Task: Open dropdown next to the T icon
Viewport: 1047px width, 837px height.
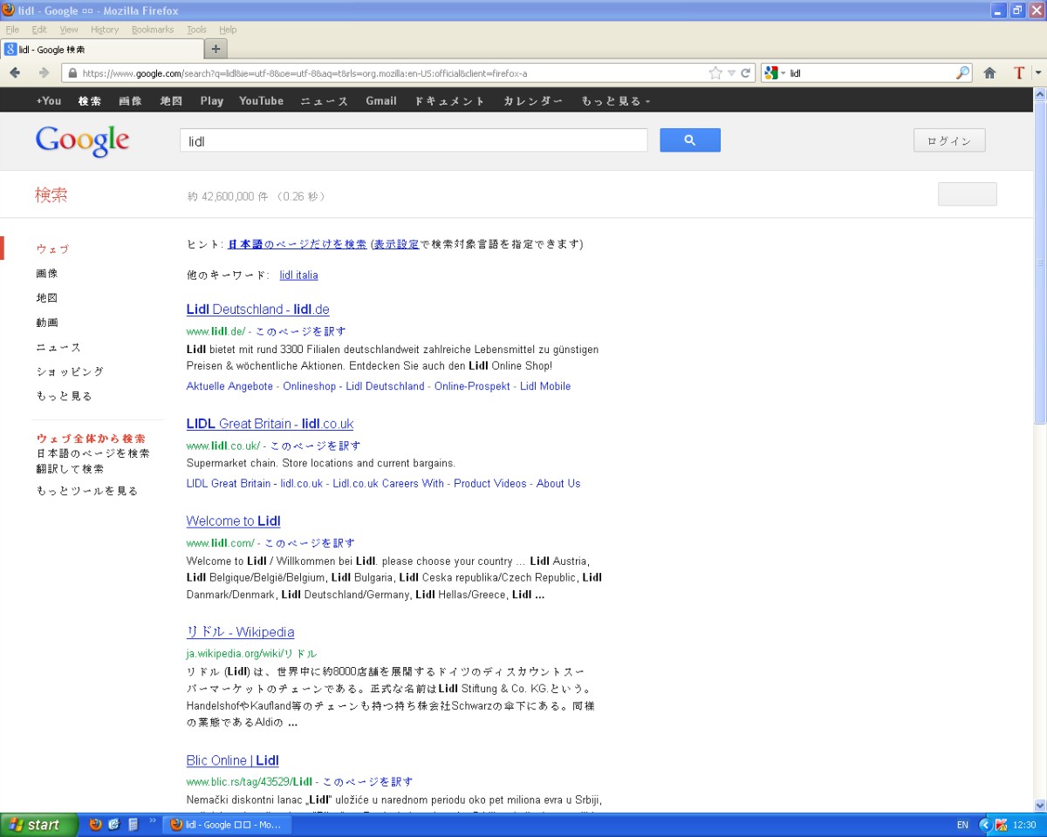Action: coord(1037,73)
